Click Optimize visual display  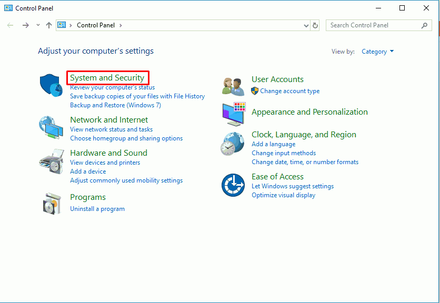(x=283, y=195)
